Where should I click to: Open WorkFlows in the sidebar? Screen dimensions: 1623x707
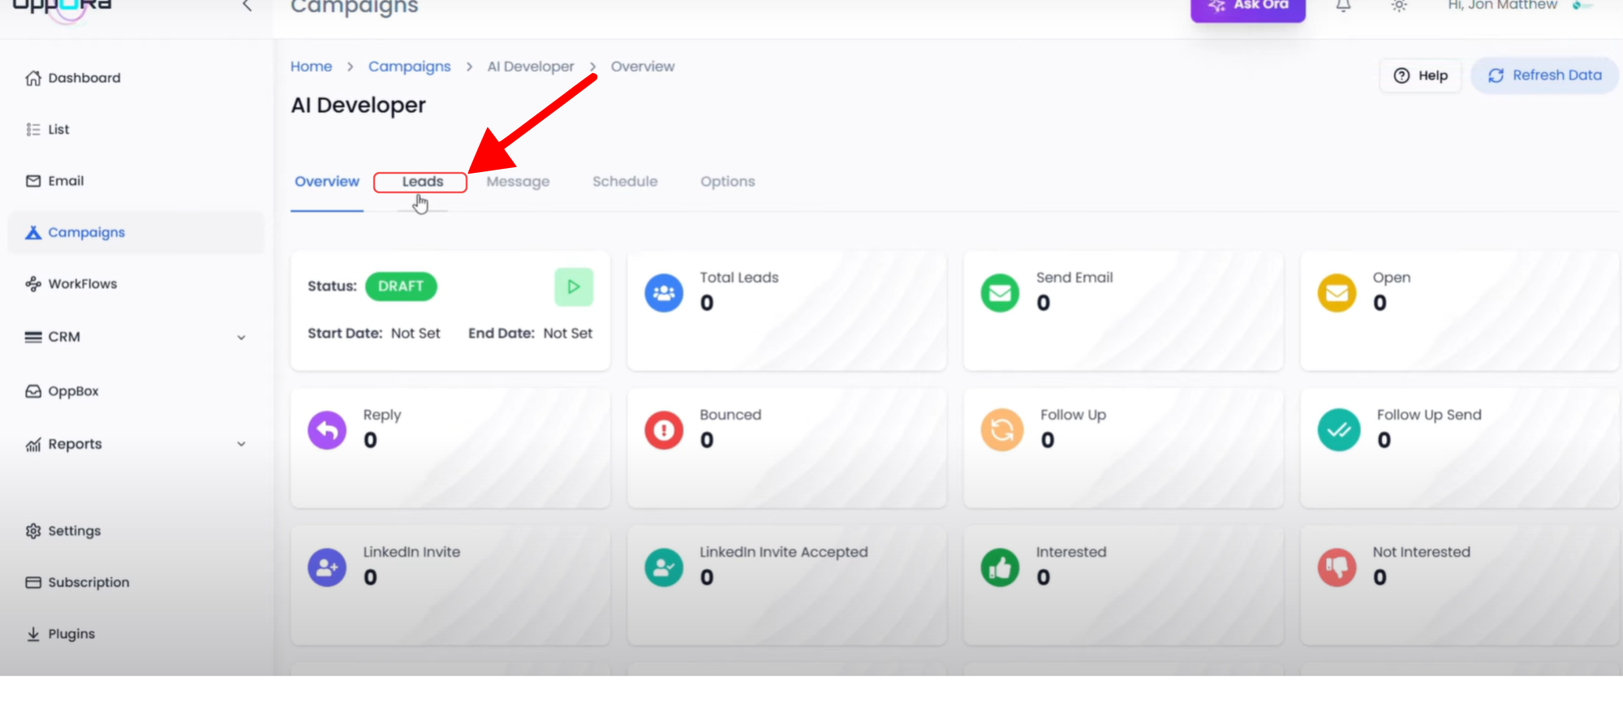click(82, 284)
